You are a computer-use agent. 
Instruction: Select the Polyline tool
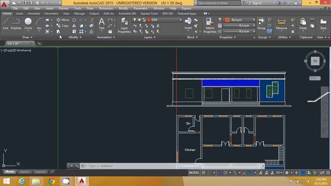(16, 23)
